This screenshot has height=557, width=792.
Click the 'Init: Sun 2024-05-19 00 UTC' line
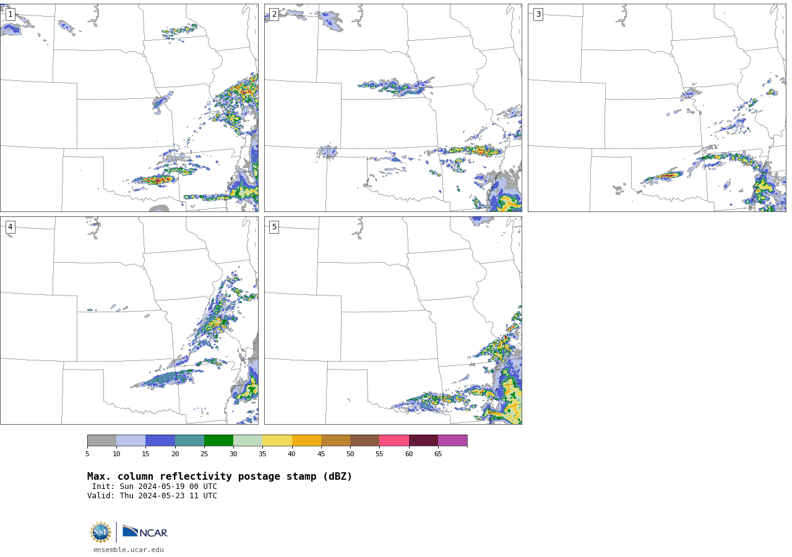[155, 487]
